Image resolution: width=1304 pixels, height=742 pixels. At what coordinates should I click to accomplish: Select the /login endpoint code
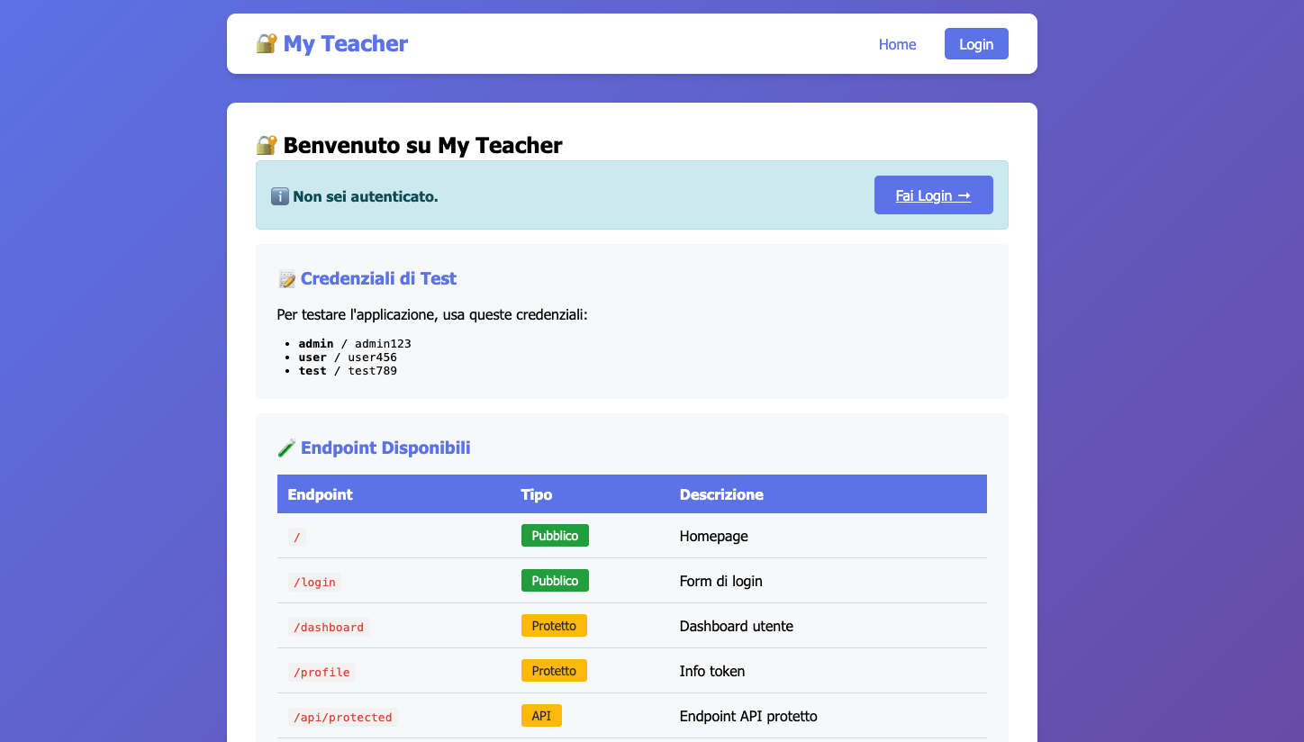pos(314,582)
